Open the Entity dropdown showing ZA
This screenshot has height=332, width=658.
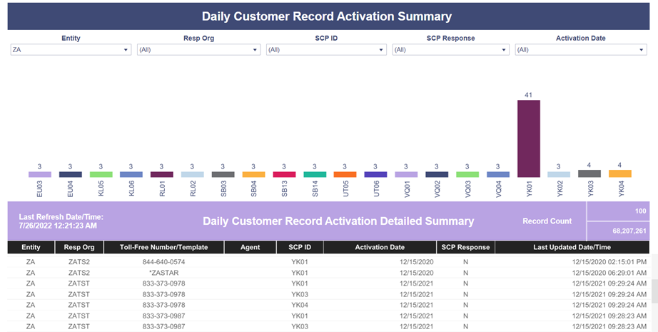[x=71, y=49]
